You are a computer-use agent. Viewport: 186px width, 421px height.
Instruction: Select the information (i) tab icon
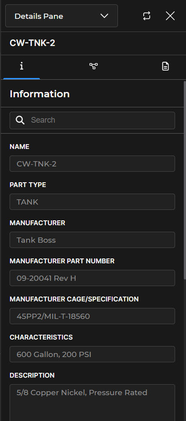point(22,66)
